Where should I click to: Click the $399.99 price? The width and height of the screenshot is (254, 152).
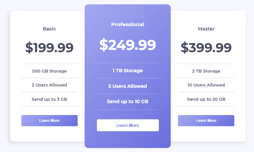(206, 47)
